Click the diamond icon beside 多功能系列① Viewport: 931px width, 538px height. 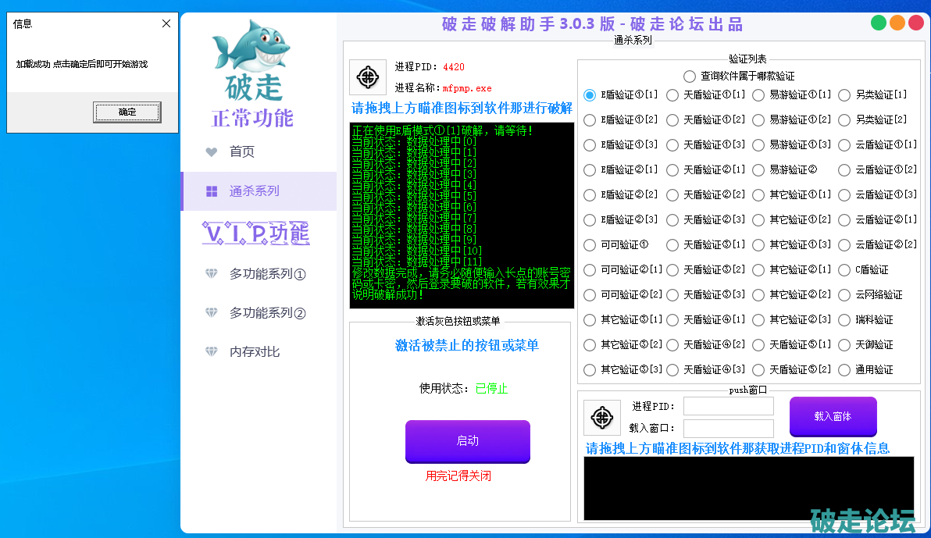212,274
